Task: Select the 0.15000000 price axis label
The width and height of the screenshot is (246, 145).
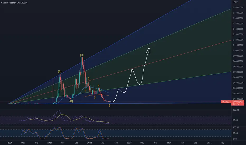Action: coord(238,23)
